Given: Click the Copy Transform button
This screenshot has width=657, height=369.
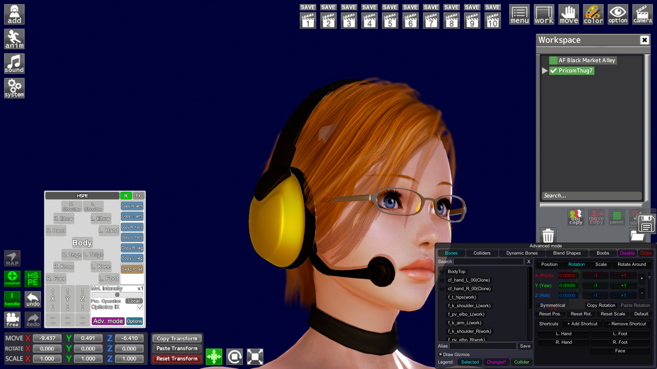Looking at the screenshot, I should [x=177, y=338].
